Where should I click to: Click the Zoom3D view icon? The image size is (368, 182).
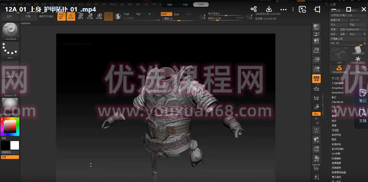coord(316,149)
